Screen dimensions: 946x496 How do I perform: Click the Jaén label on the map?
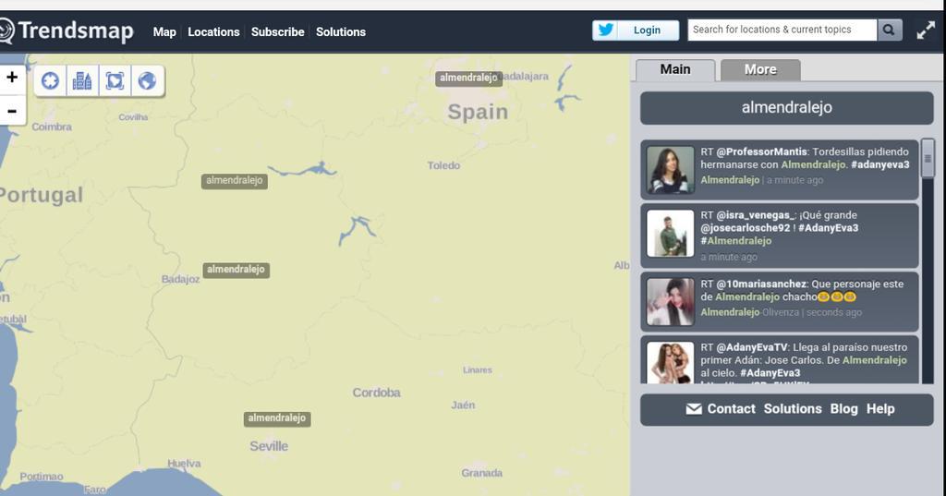point(464,405)
